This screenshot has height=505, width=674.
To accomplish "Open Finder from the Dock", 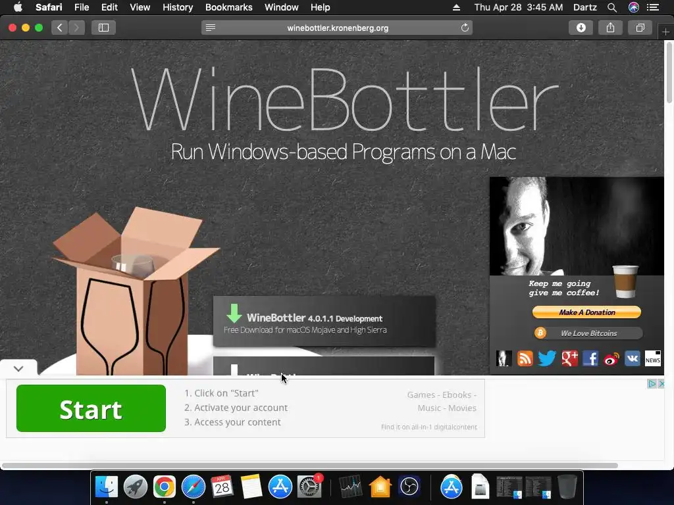I will tap(106, 487).
